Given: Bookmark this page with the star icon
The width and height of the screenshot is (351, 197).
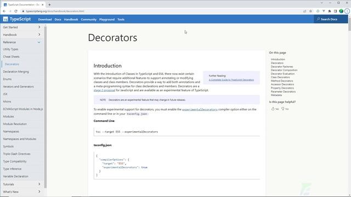Looking at the screenshot, I should point(310,11).
